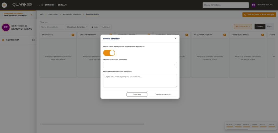Go to Dashboard breadcrumb
The width and height of the screenshot is (278, 133).
(53, 14)
